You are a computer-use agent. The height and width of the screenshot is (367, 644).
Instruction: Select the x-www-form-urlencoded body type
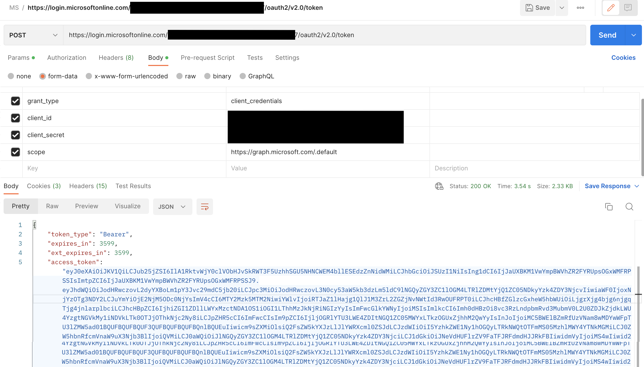(x=89, y=76)
